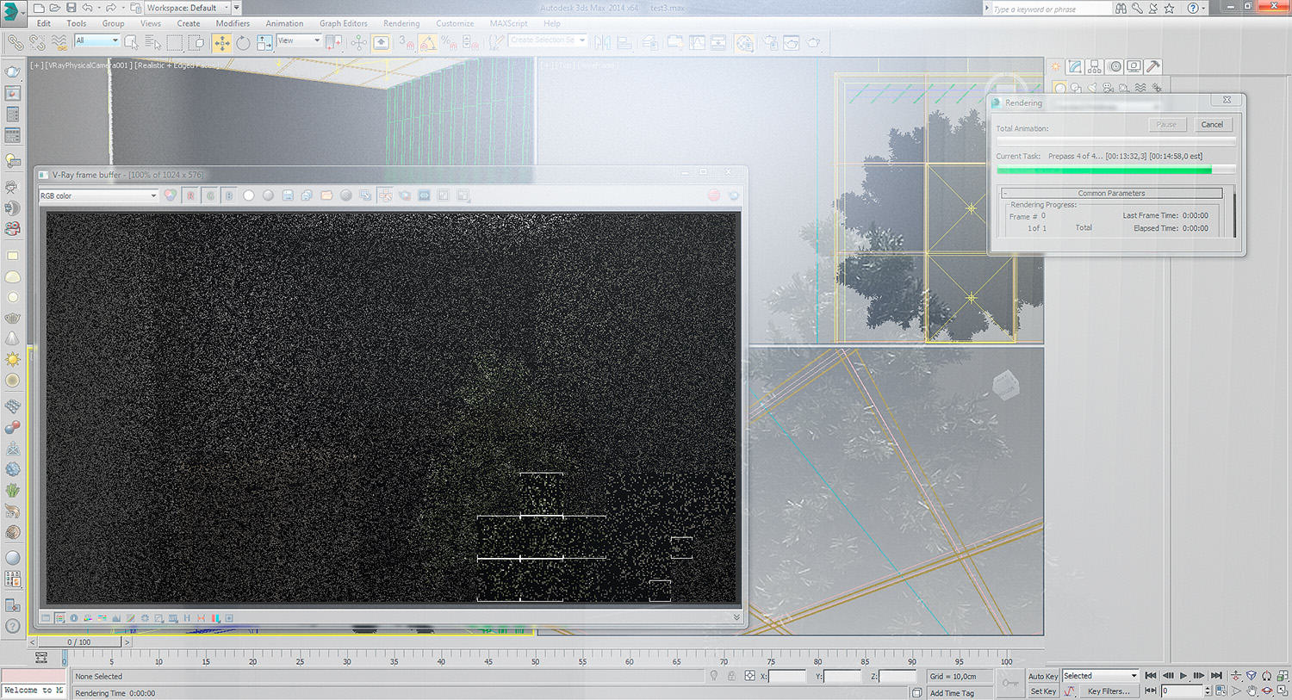Click the time slider at 0 / 100

(79, 642)
